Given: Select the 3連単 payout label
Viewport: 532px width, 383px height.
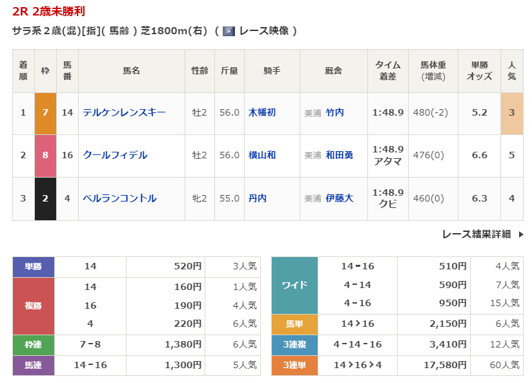Looking at the screenshot, I should point(294,365).
